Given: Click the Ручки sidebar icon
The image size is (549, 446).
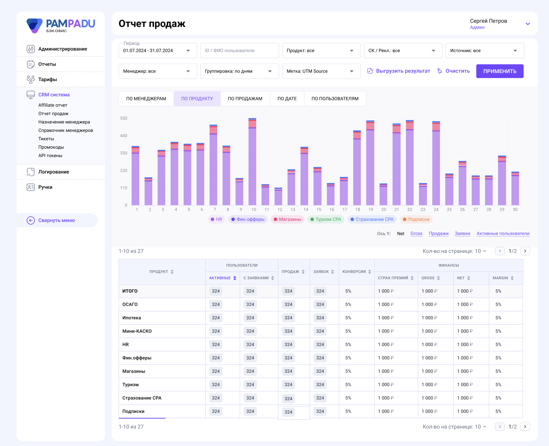Looking at the screenshot, I should coord(31,187).
